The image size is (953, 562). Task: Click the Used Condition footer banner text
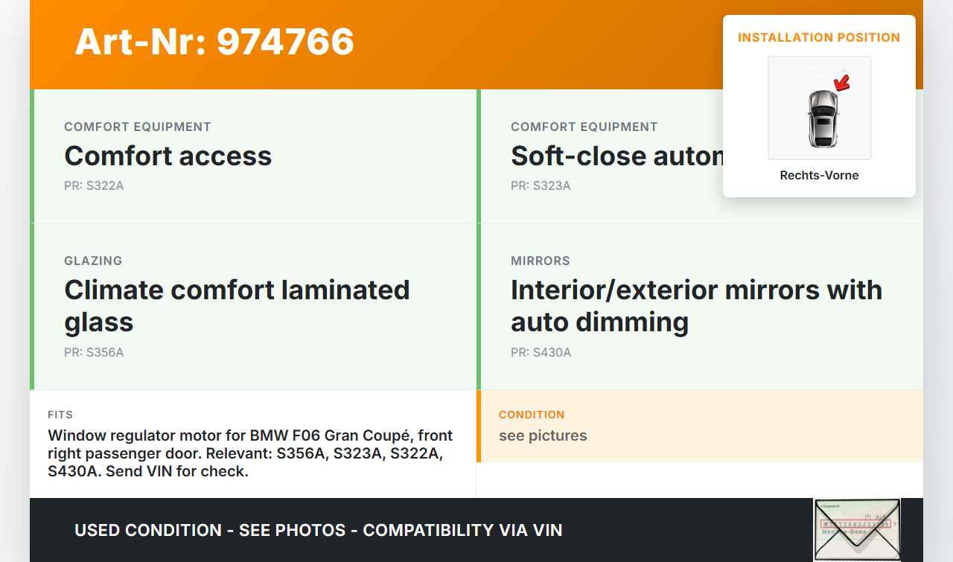[x=318, y=531]
